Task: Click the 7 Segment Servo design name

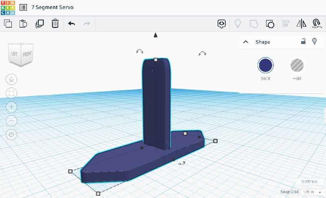Action: 53,7
